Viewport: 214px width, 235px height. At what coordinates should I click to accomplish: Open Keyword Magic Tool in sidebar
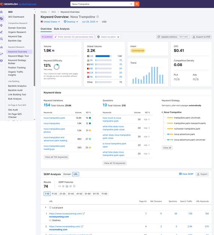pyautogui.click(x=18, y=56)
